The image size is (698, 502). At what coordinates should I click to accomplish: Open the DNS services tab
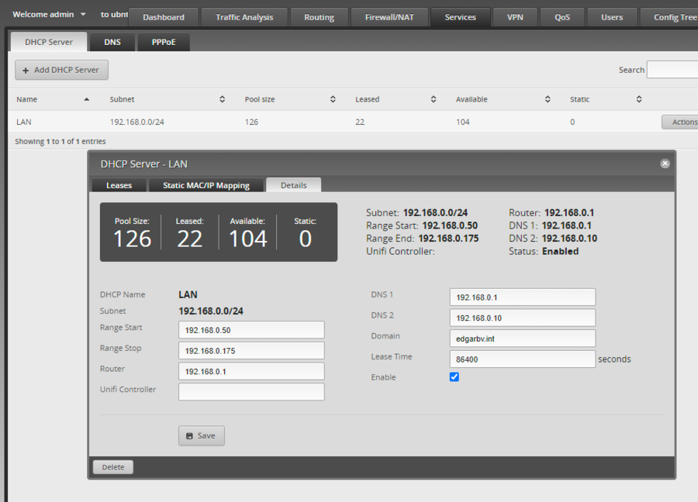coord(112,42)
